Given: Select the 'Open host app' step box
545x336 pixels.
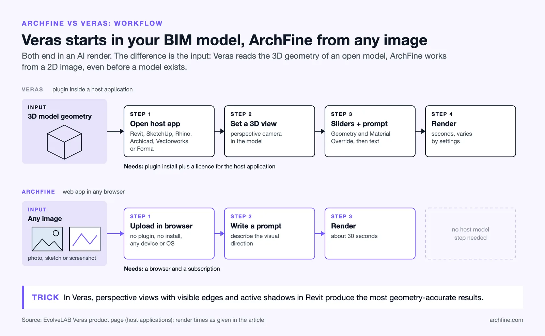Looking at the screenshot, I should (169, 131).
